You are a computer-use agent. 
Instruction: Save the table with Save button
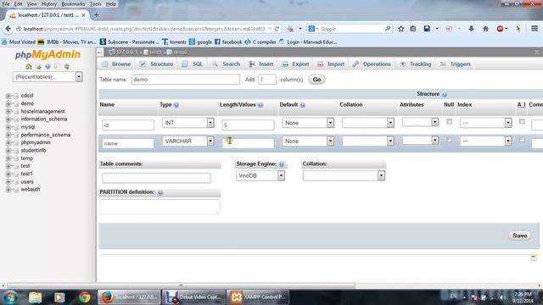pyautogui.click(x=519, y=236)
